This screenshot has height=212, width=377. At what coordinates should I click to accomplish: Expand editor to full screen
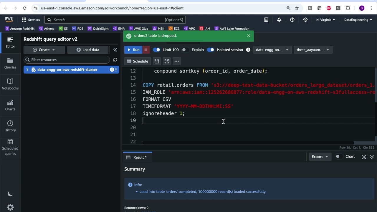pyautogui.click(x=167, y=61)
